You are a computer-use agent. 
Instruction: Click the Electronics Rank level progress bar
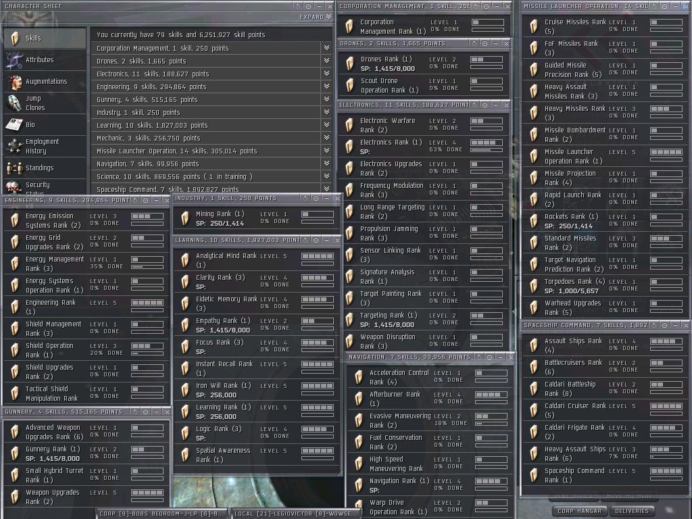point(487,143)
